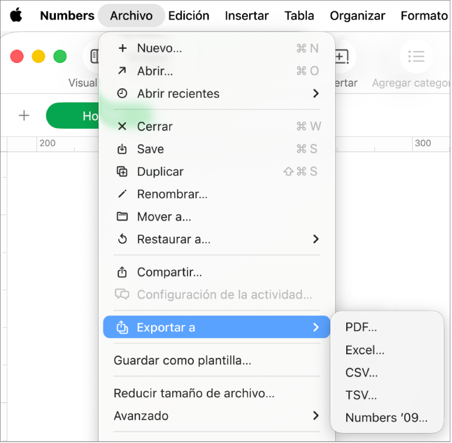Click the pencil icon beside Renombrar
452x443 pixels.
[122, 194]
